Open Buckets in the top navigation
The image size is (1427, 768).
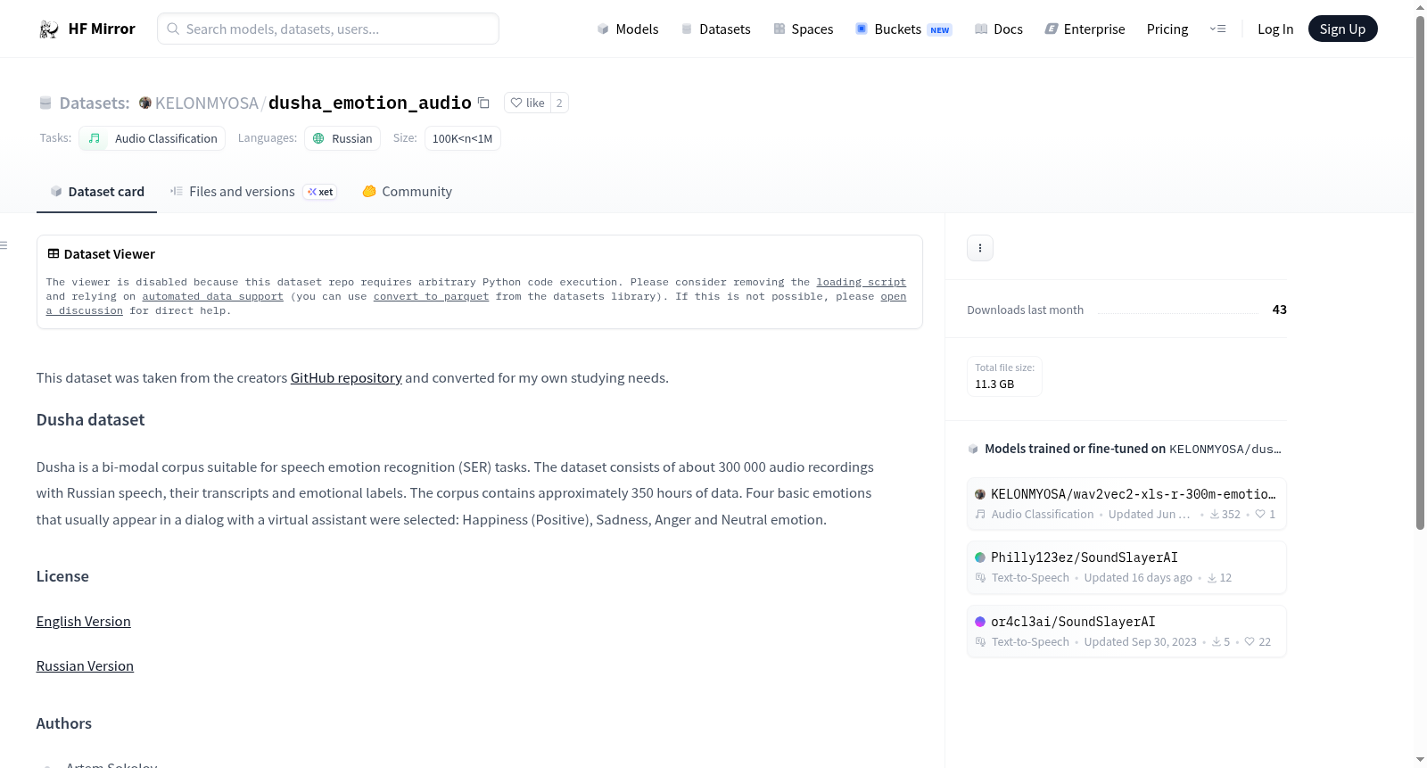[903, 29]
